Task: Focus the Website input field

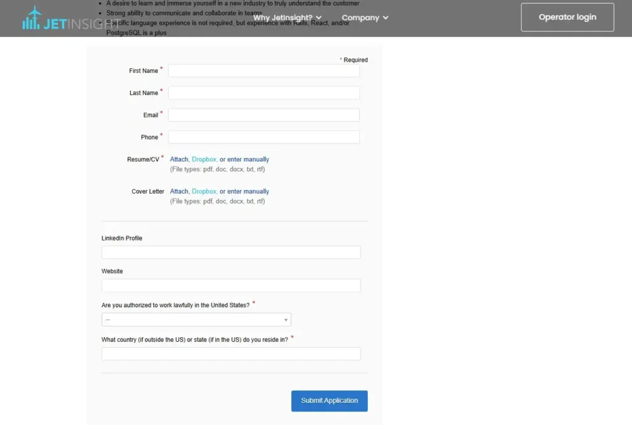Action: pos(231,285)
